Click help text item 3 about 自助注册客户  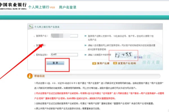point(94,104)
